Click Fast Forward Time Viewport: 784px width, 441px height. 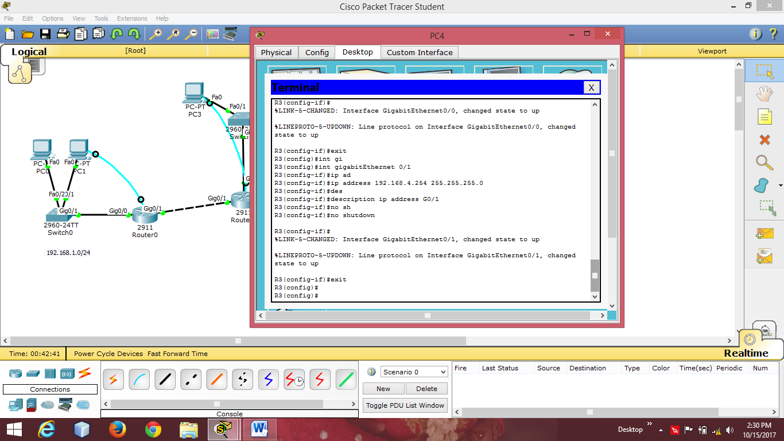pos(177,354)
